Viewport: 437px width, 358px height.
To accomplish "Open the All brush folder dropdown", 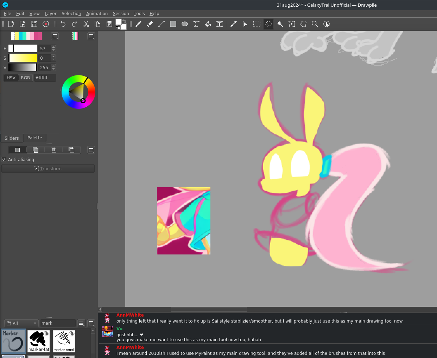I will click(21, 323).
